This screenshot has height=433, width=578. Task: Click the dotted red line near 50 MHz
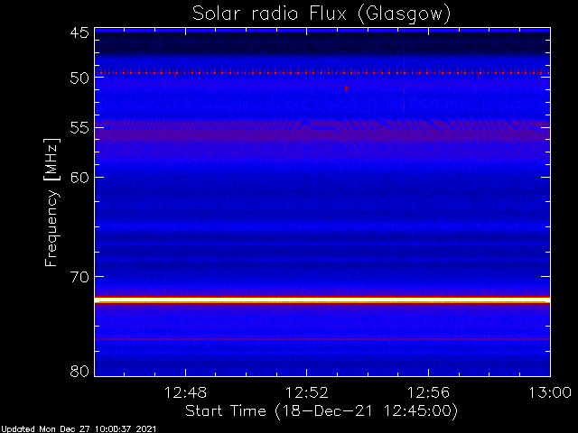(x=322, y=72)
